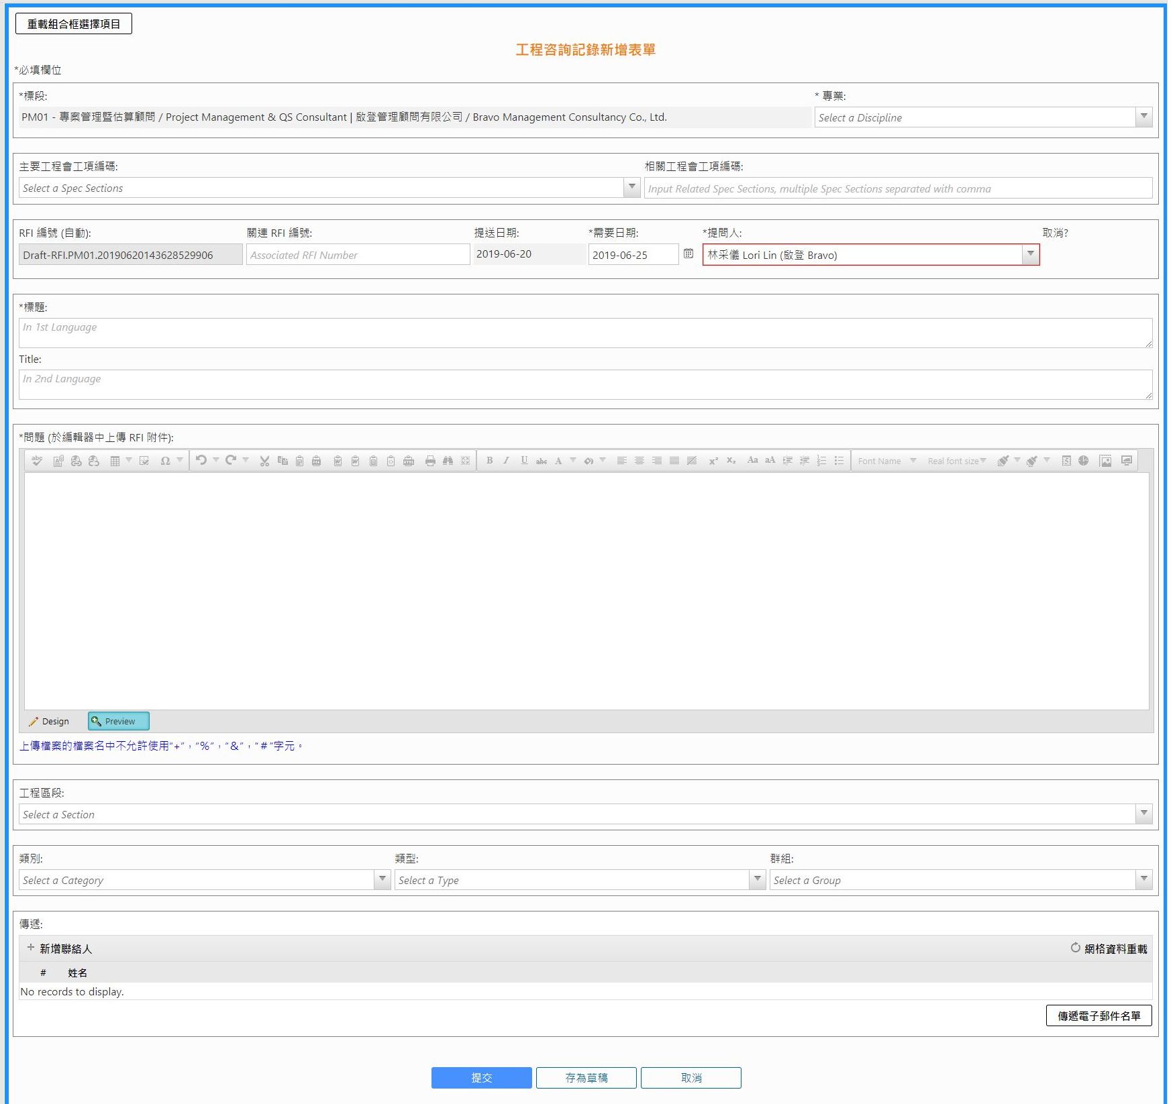Screen dimensions: 1175x1104
Task: Expand the Select a Category dropdown
Action: click(x=382, y=879)
